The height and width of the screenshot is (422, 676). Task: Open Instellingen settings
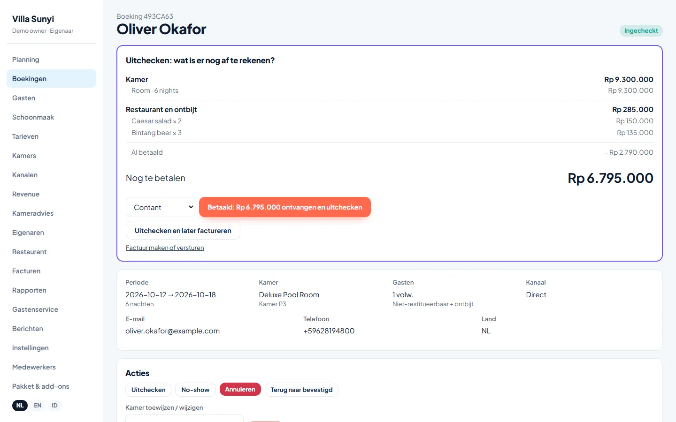pyautogui.click(x=51, y=348)
